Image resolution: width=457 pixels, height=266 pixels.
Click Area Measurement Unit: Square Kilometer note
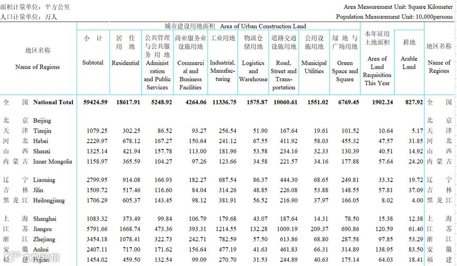click(x=398, y=7)
